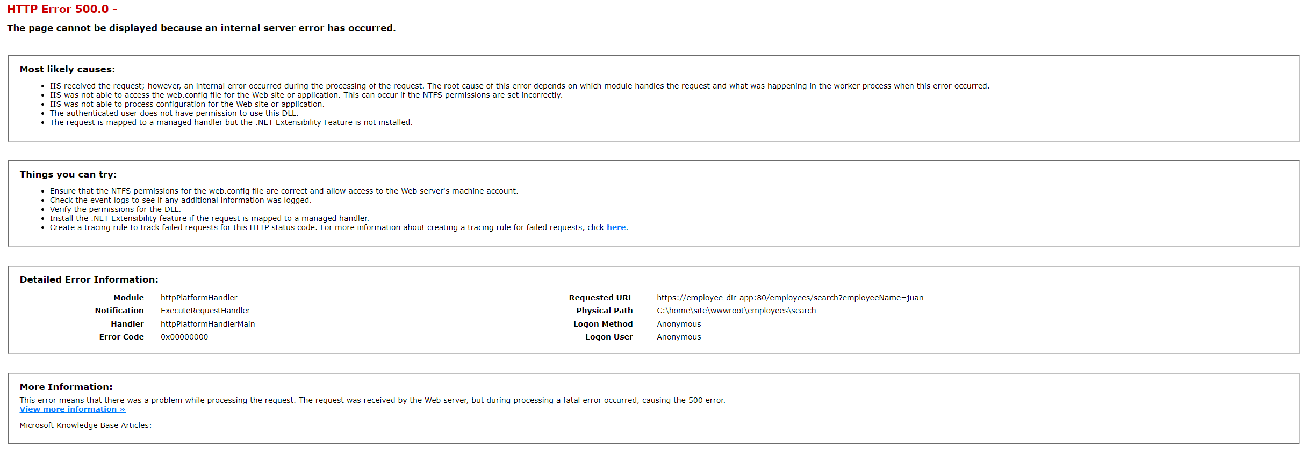The height and width of the screenshot is (457, 1307).
Task: Click the requested URL ending in employeeName=juan
Action: (x=790, y=298)
